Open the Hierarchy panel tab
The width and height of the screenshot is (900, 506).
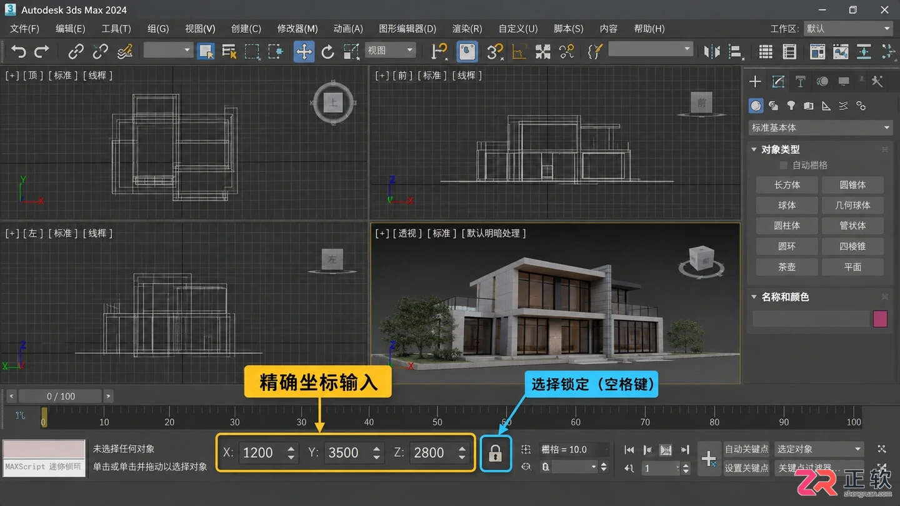(800, 82)
